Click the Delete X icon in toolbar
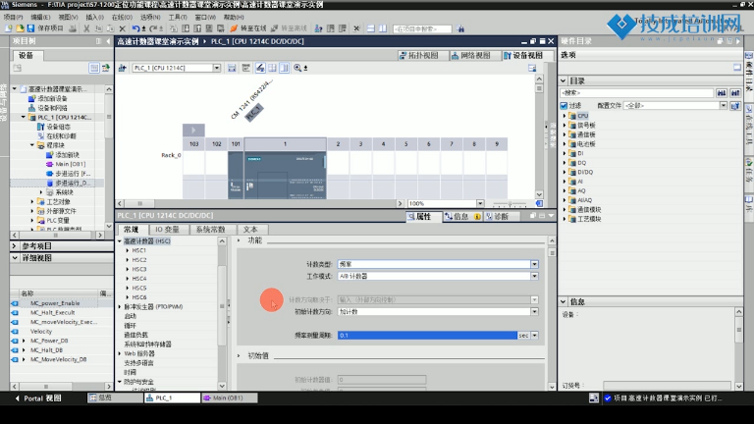 tap(122, 28)
